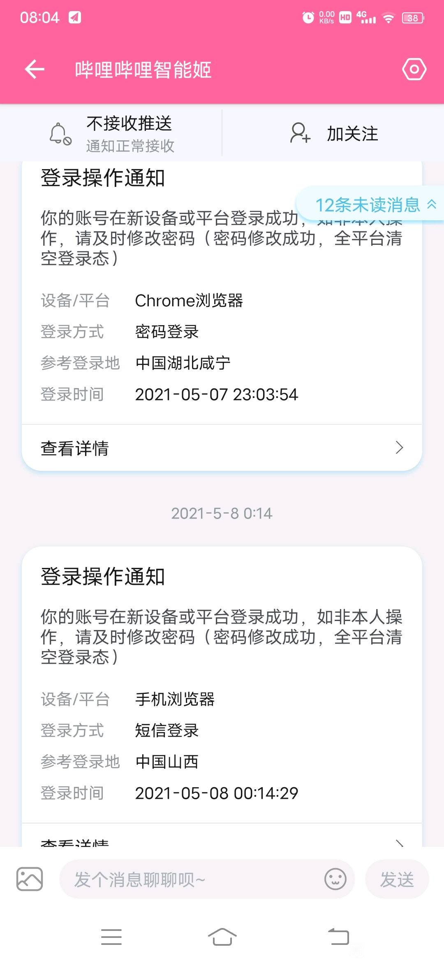
Task: Tap the Android home navigation icon
Action: tap(222, 937)
